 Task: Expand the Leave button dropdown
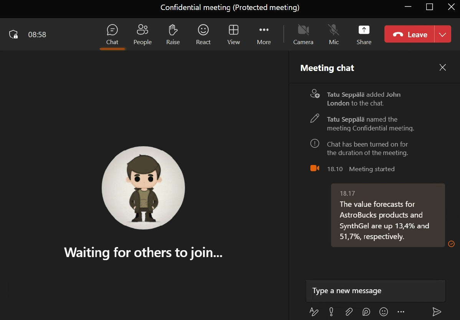click(443, 34)
